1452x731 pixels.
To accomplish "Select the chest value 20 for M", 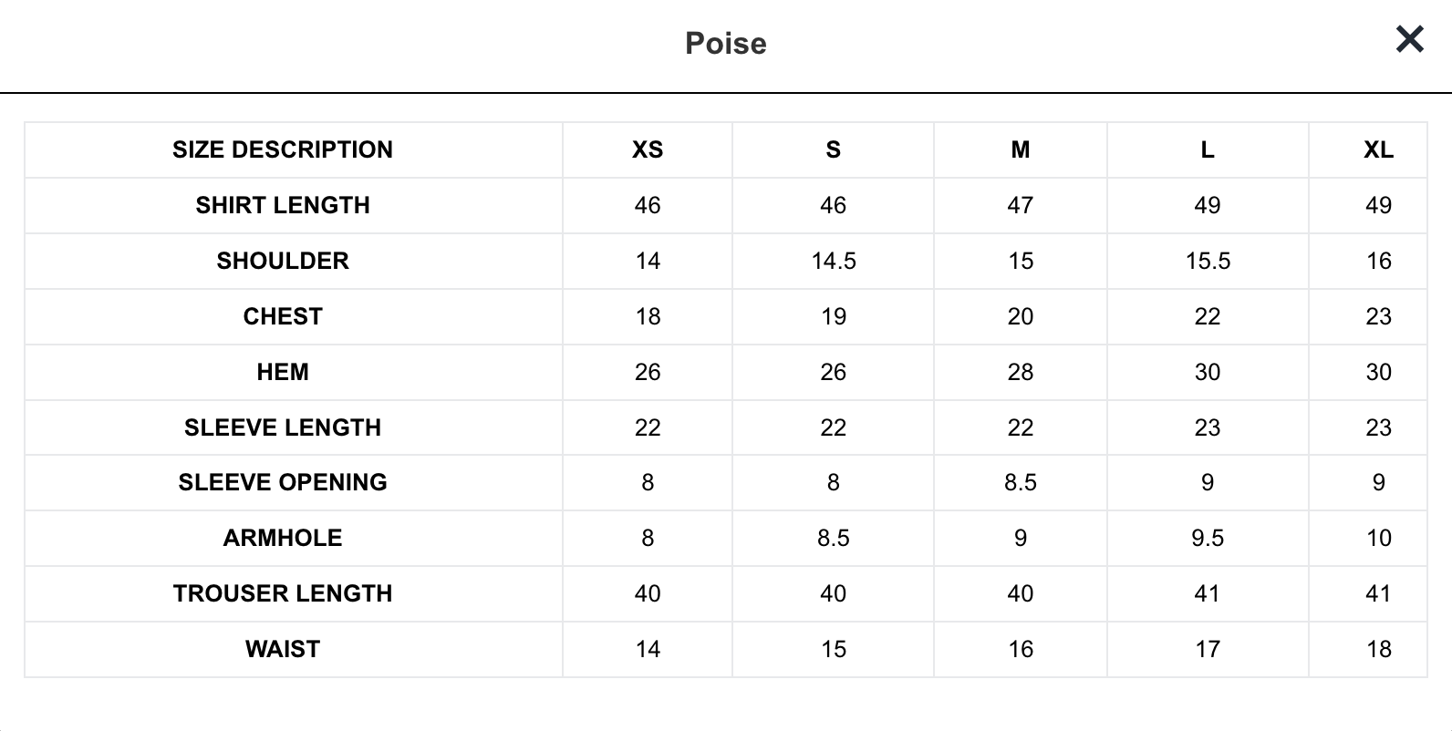I will tap(1021, 316).
